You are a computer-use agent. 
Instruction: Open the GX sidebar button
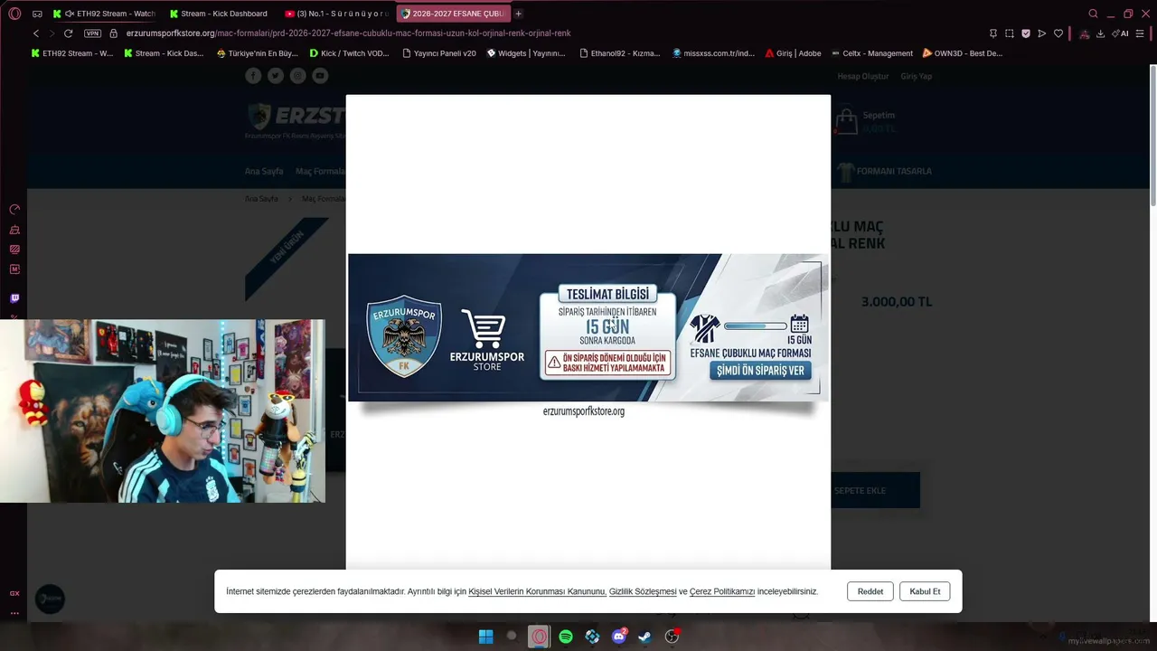click(x=14, y=593)
